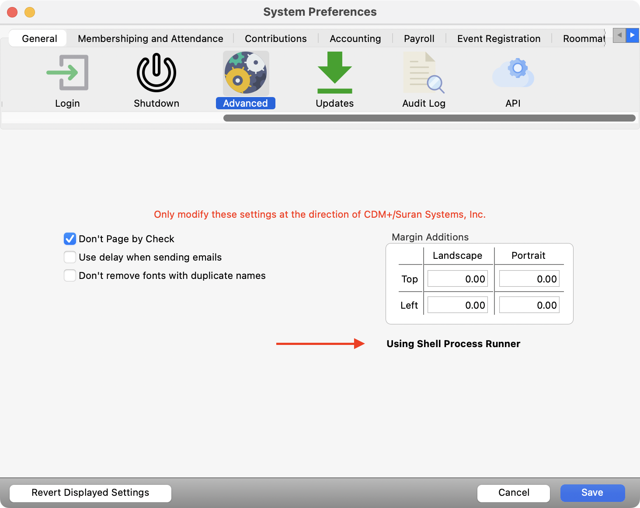Click the left scroll arrow for tabs
The height and width of the screenshot is (508, 640).
tap(619, 35)
